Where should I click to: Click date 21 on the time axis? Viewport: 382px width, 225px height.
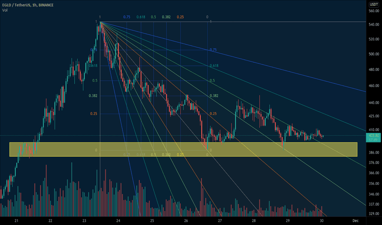[16, 221]
